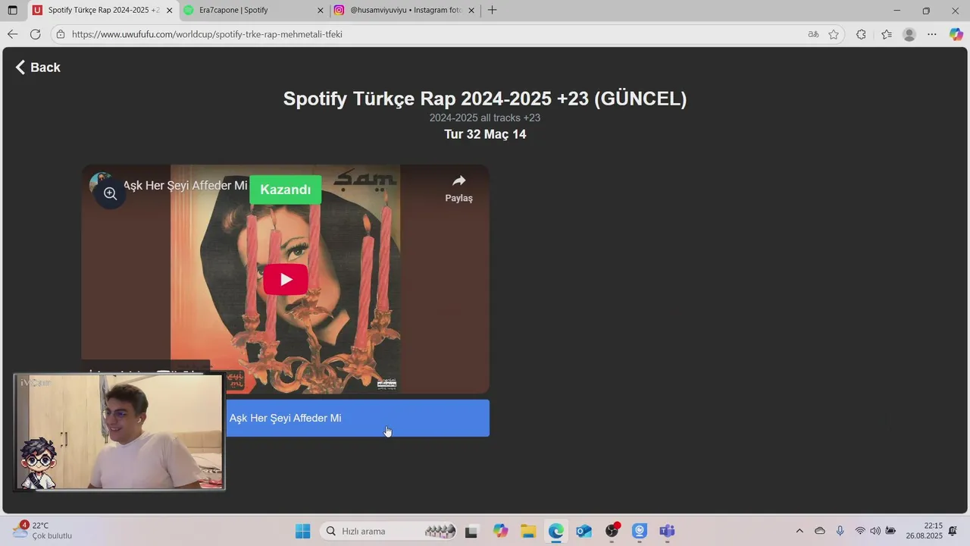Open Microsoft Teams from the taskbar
This screenshot has width=970, height=546.
[667, 531]
